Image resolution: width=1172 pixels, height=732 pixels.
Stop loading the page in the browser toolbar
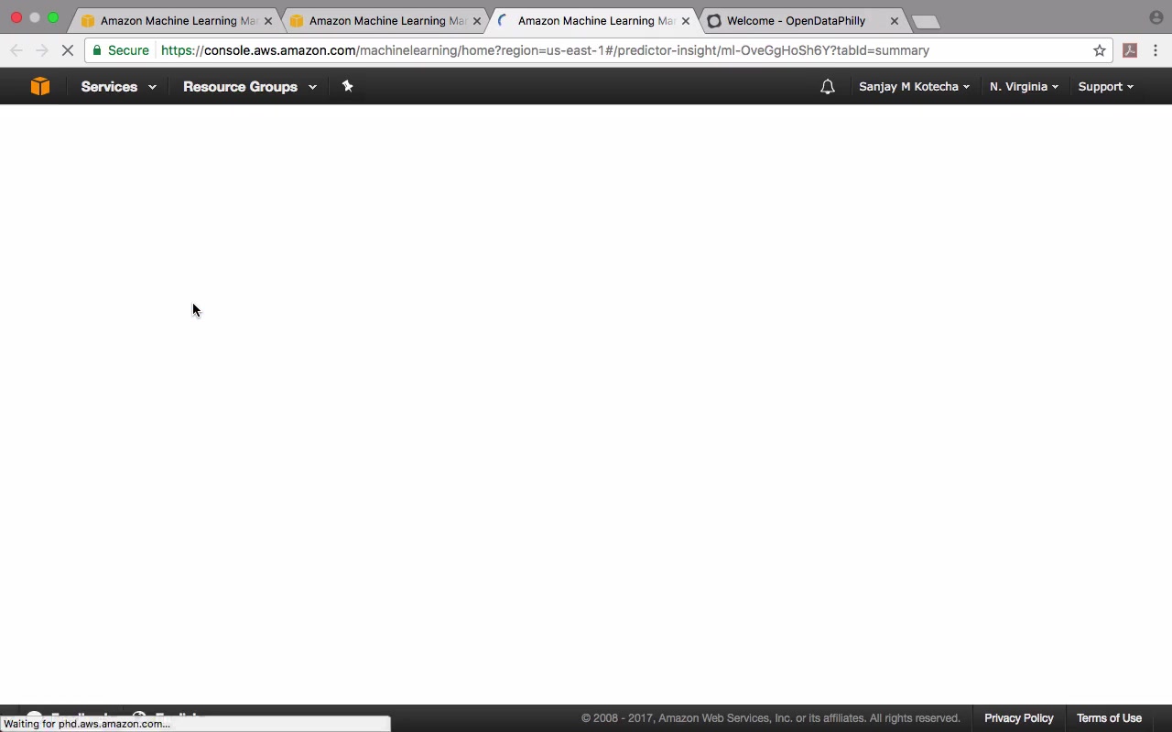point(67,50)
